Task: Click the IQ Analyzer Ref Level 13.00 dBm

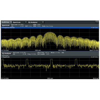Action: (x=19, y=53)
